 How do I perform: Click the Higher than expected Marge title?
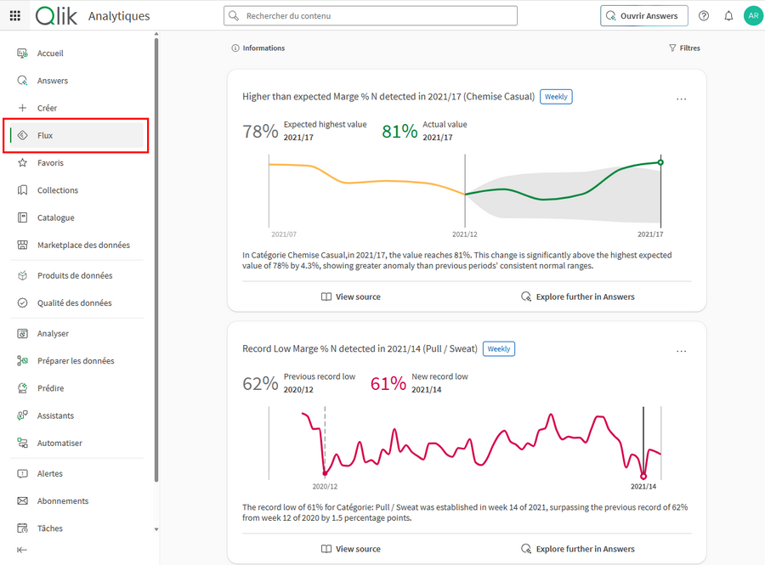(x=388, y=97)
